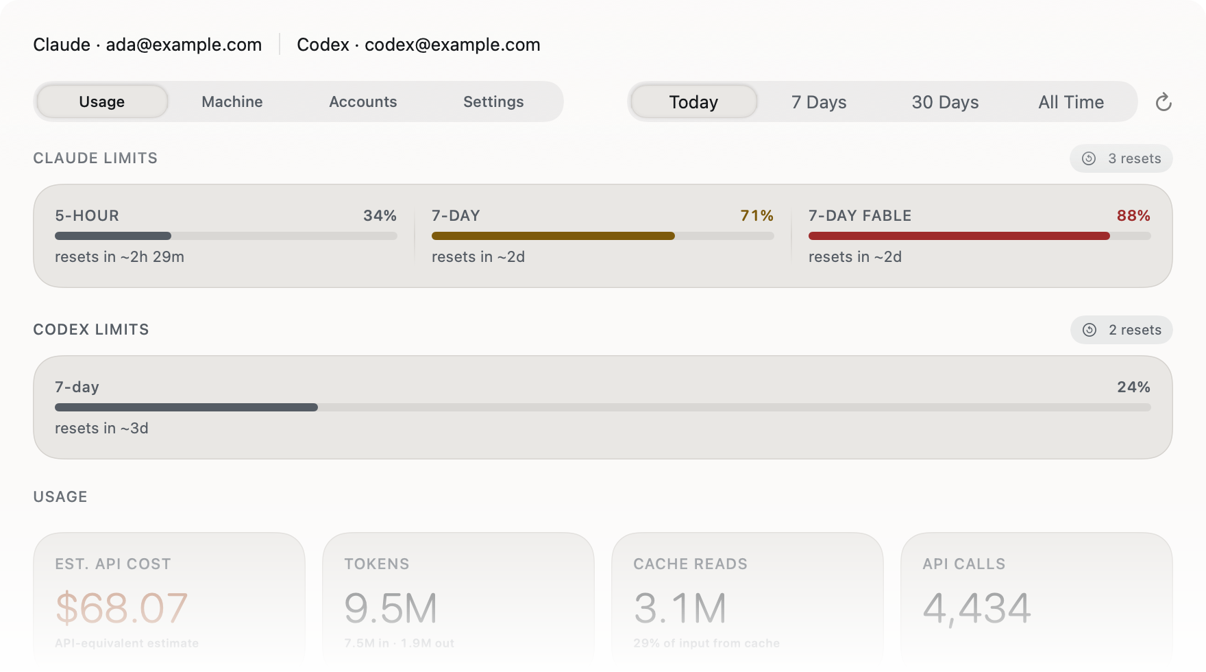
Task: Open the CACHE READS card showing 3.1M
Action: pos(748,602)
